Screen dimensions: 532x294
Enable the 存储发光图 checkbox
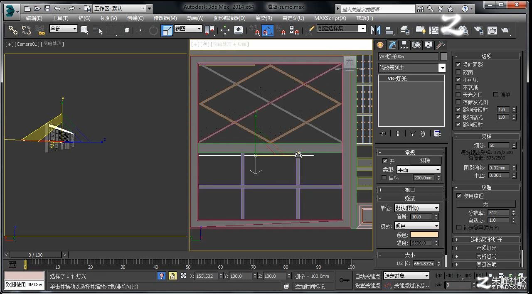[458, 102]
